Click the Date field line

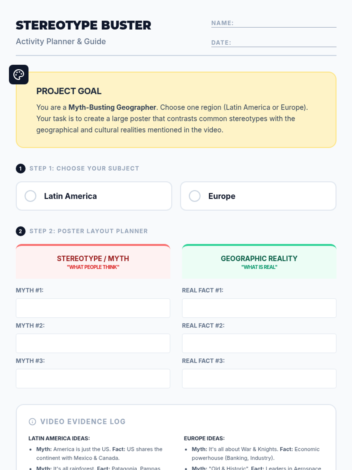[274, 43]
